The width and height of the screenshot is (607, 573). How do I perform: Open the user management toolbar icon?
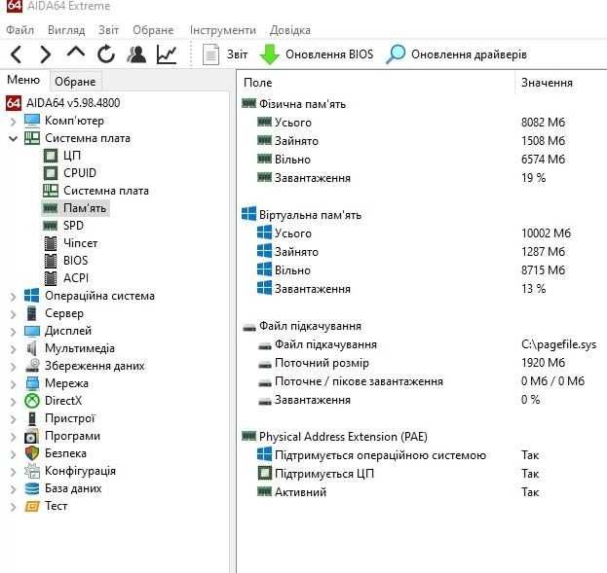click(136, 54)
